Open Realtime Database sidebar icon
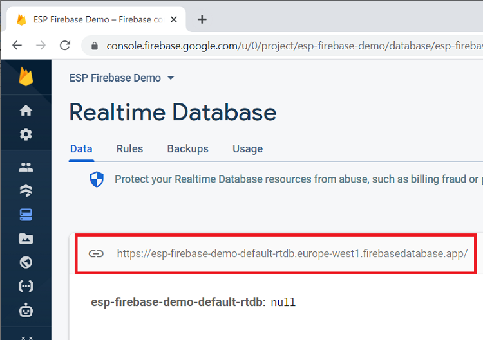This screenshot has height=340, width=483. tap(26, 215)
